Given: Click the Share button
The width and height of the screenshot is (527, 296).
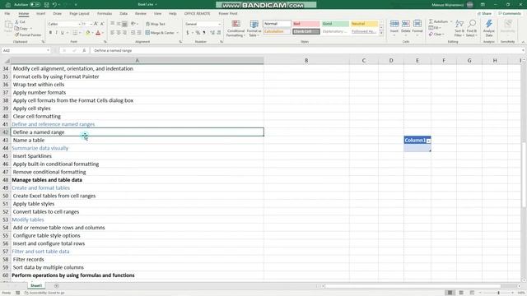Looking at the screenshot, I should [x=484, y=13].
